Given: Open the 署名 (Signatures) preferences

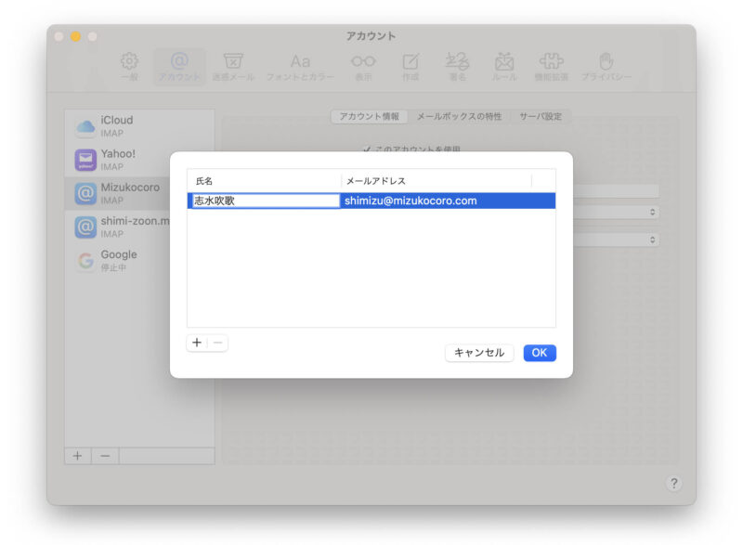Looking at the screenshot, I should click(x=457, y=67).
